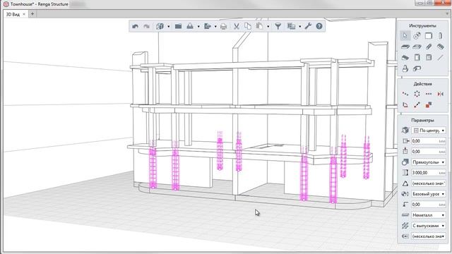Screen dimensions: 452x254
Task: Cut selection with scissors icon
Action: click(x=237, y=26)
